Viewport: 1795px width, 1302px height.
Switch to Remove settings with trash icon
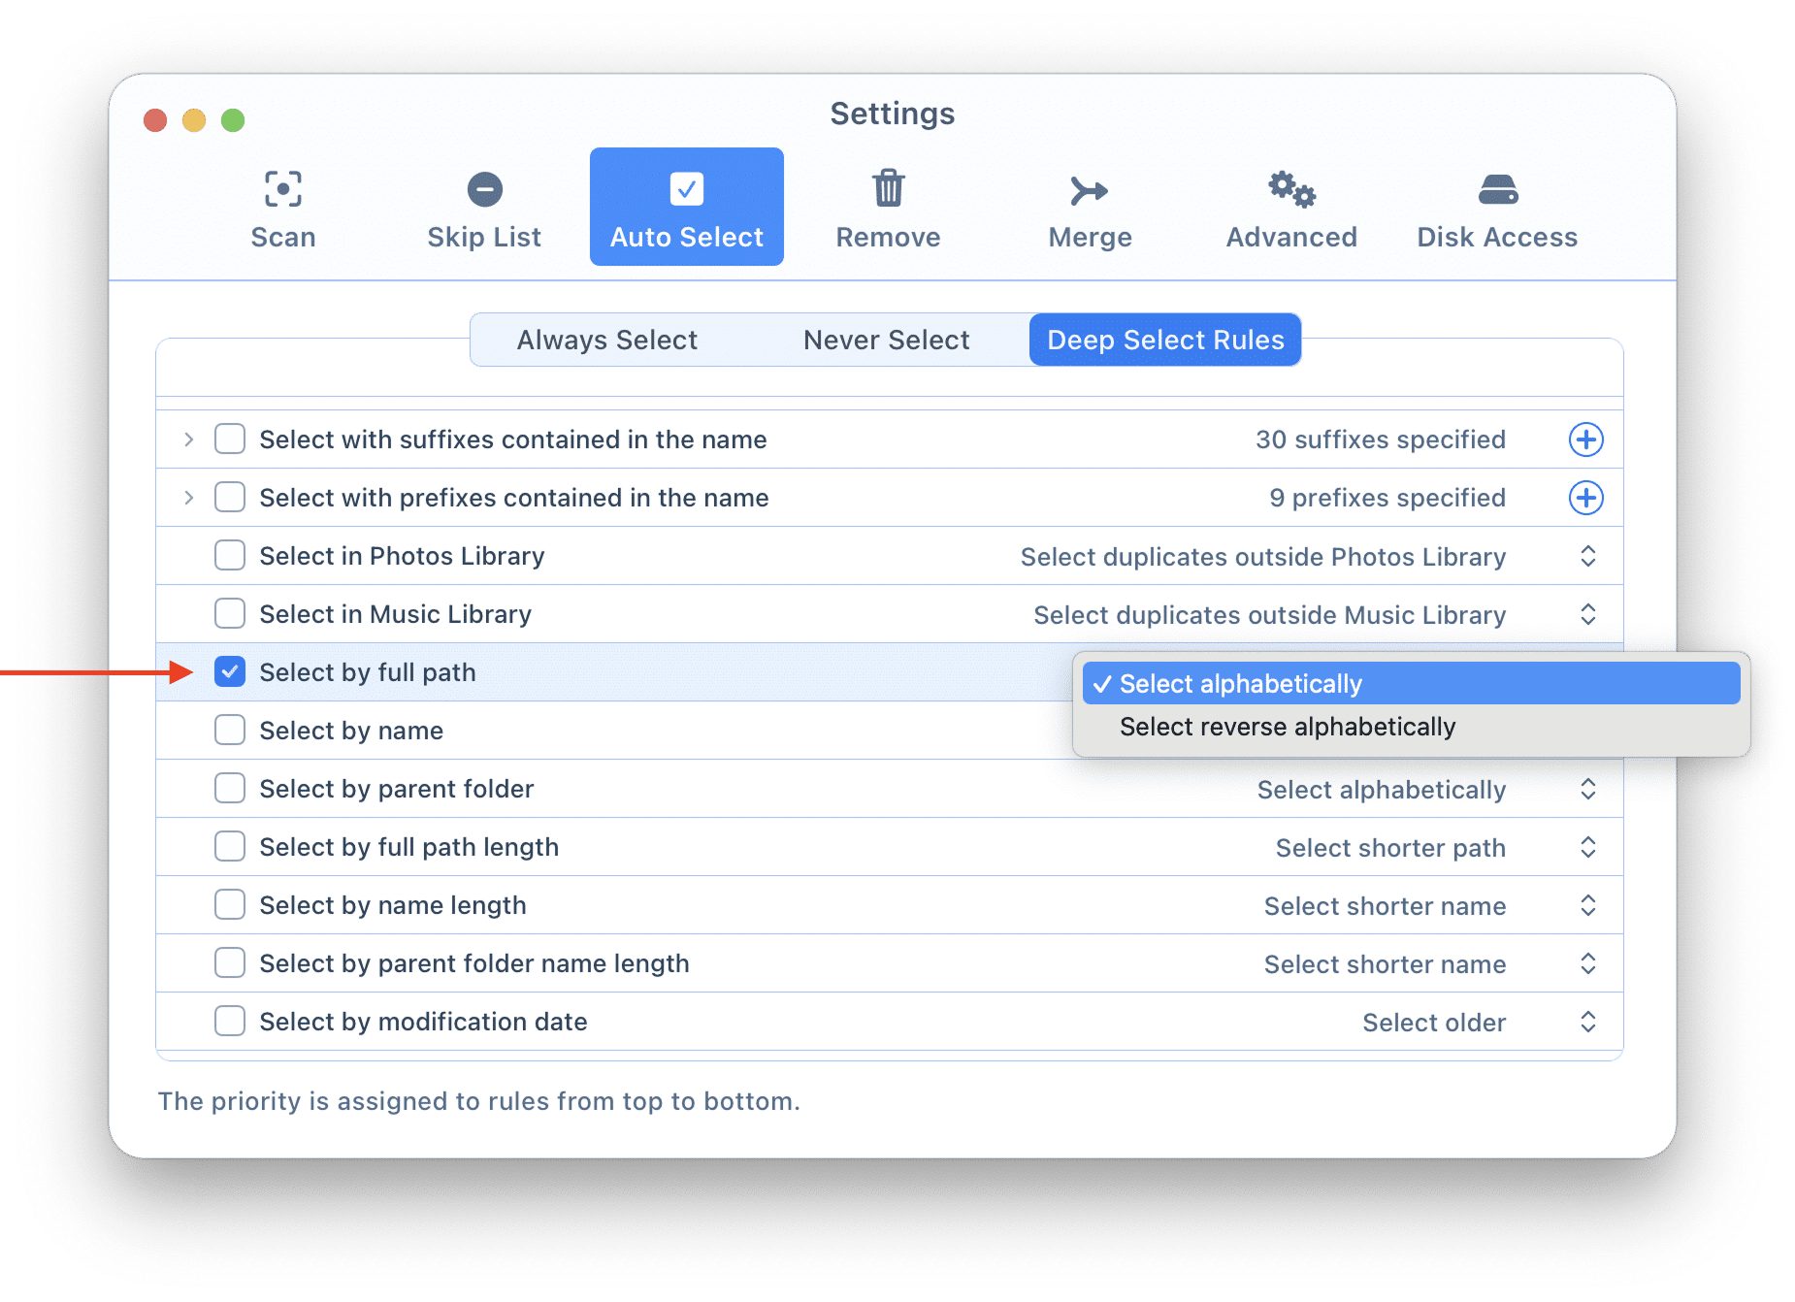(888, 208)
